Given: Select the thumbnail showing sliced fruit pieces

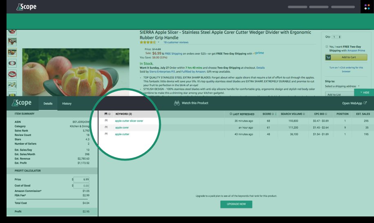Looking at the screenshot, I should pos(12,85).
